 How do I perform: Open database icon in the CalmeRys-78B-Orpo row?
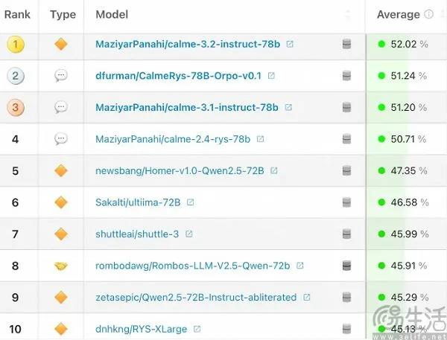click(x=346, y=76)
